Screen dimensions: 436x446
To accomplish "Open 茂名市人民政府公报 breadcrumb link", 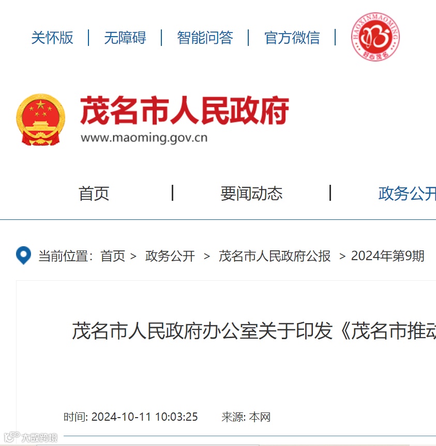I will (x=275, y=256).
